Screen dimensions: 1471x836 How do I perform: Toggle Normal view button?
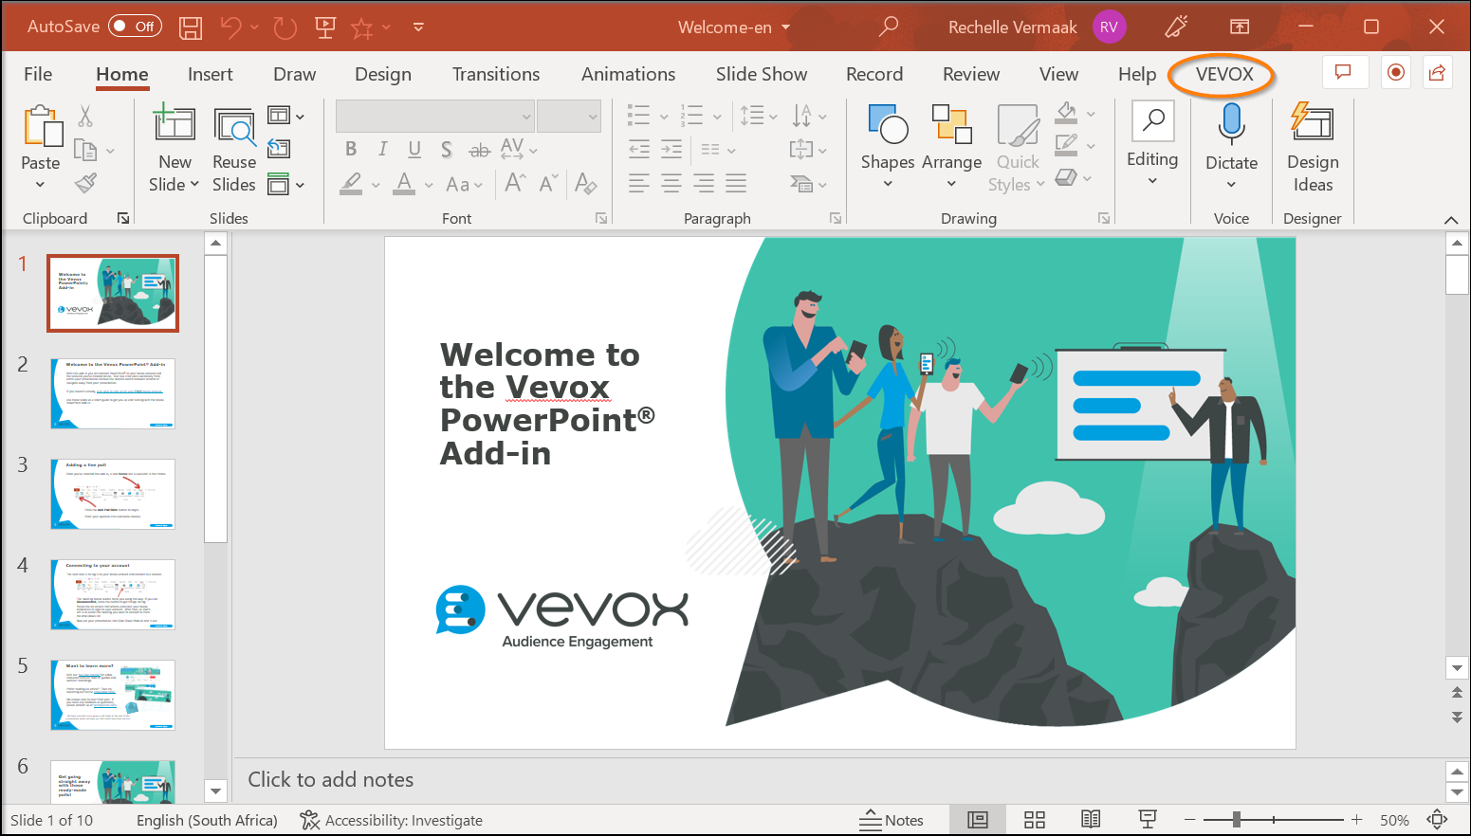[x=978, y=820]
